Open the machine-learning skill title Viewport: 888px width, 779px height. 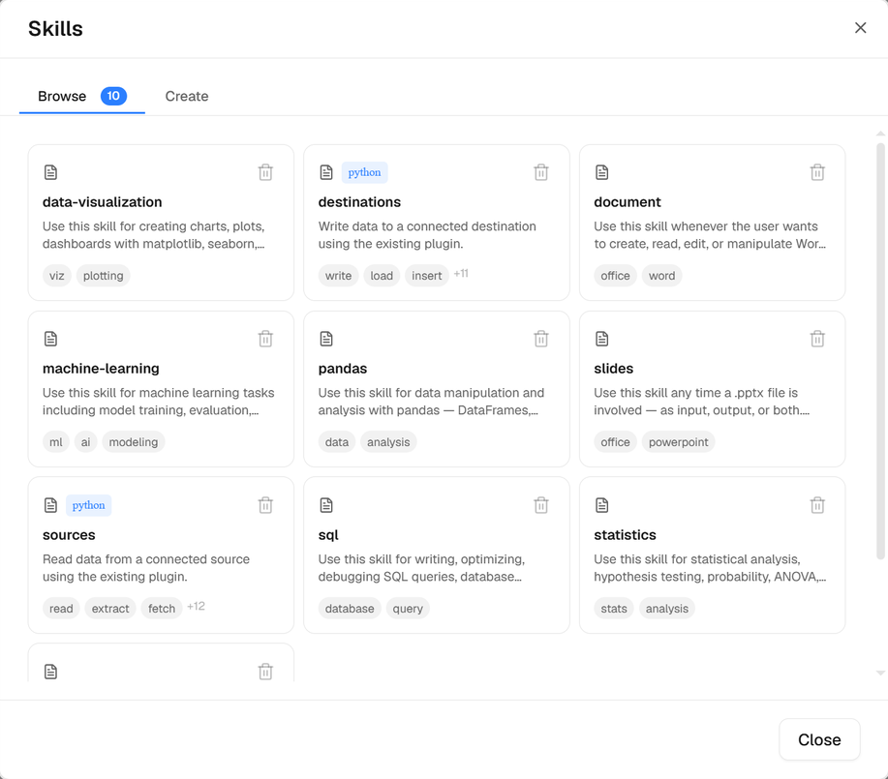coord(101,369)
